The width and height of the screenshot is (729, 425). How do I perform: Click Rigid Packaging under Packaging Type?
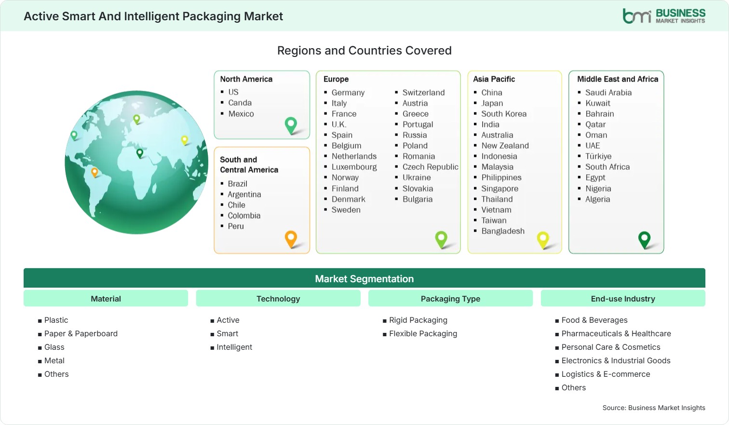(418, 320)
